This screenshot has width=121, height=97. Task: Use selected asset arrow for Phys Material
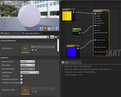tap(32, 50)
